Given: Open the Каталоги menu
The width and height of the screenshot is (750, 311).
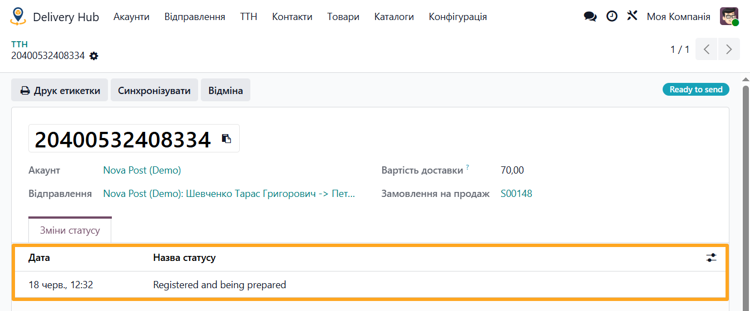Looking at the screenshot, I should (x=394, y=17).
